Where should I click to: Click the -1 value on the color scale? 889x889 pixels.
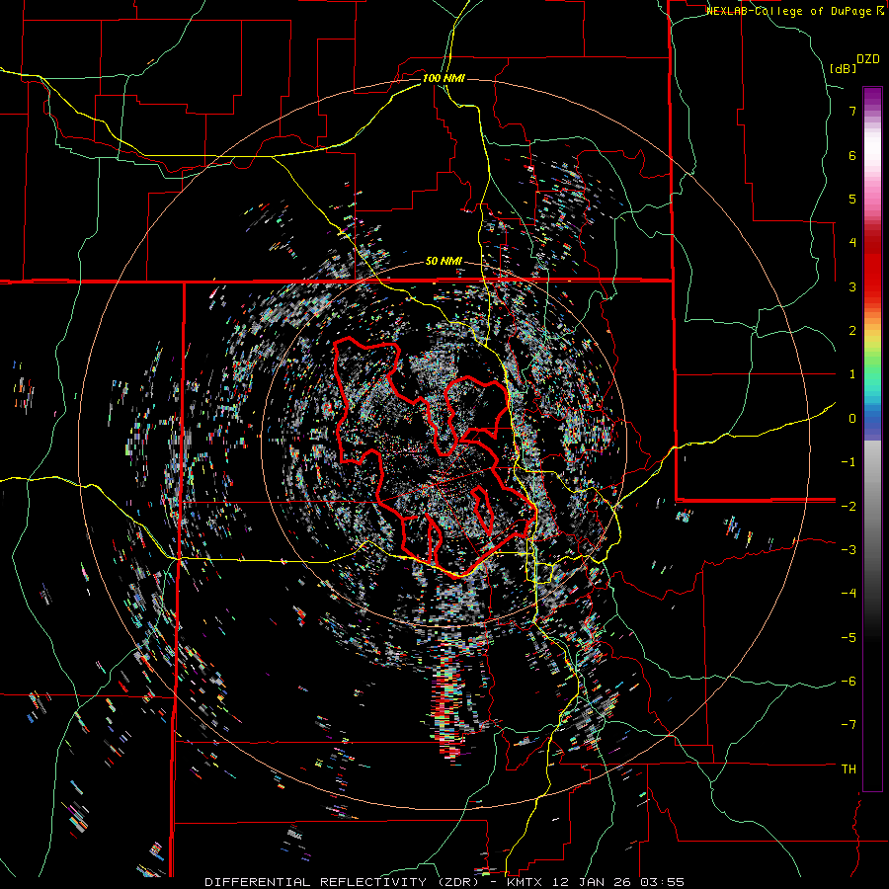(x=849, y=462)
